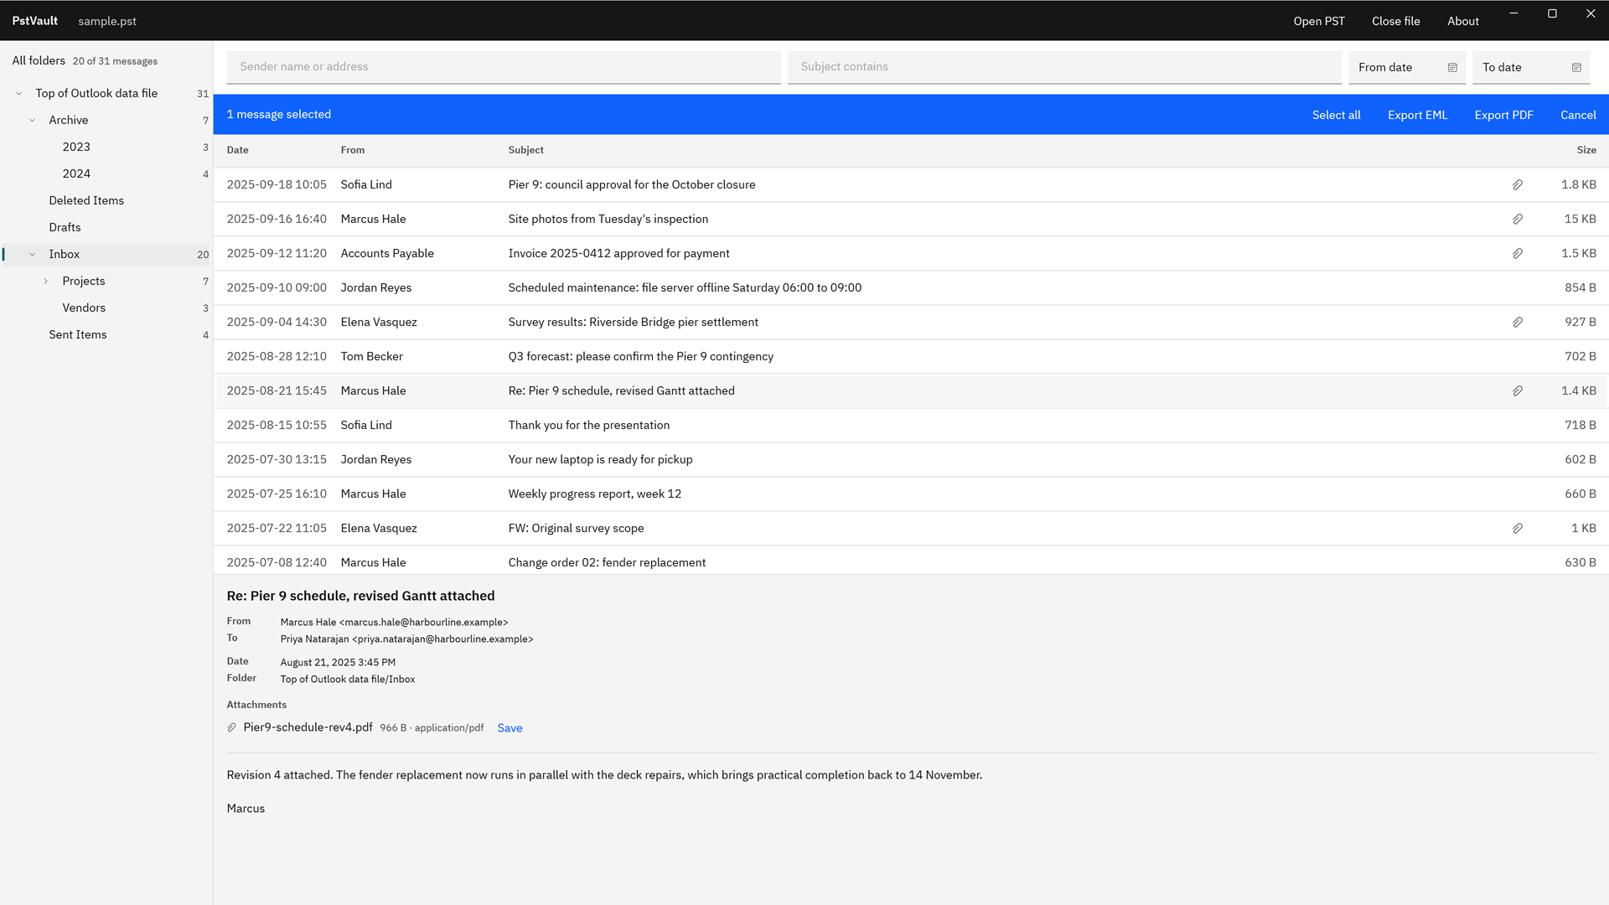The height and width of the screenshot is (905, 1609).
Task: Collapse Top of Outlook data file node
Action: click(19, 93)
